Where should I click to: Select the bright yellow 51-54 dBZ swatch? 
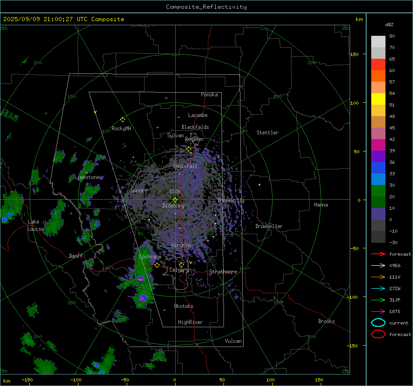378,99
